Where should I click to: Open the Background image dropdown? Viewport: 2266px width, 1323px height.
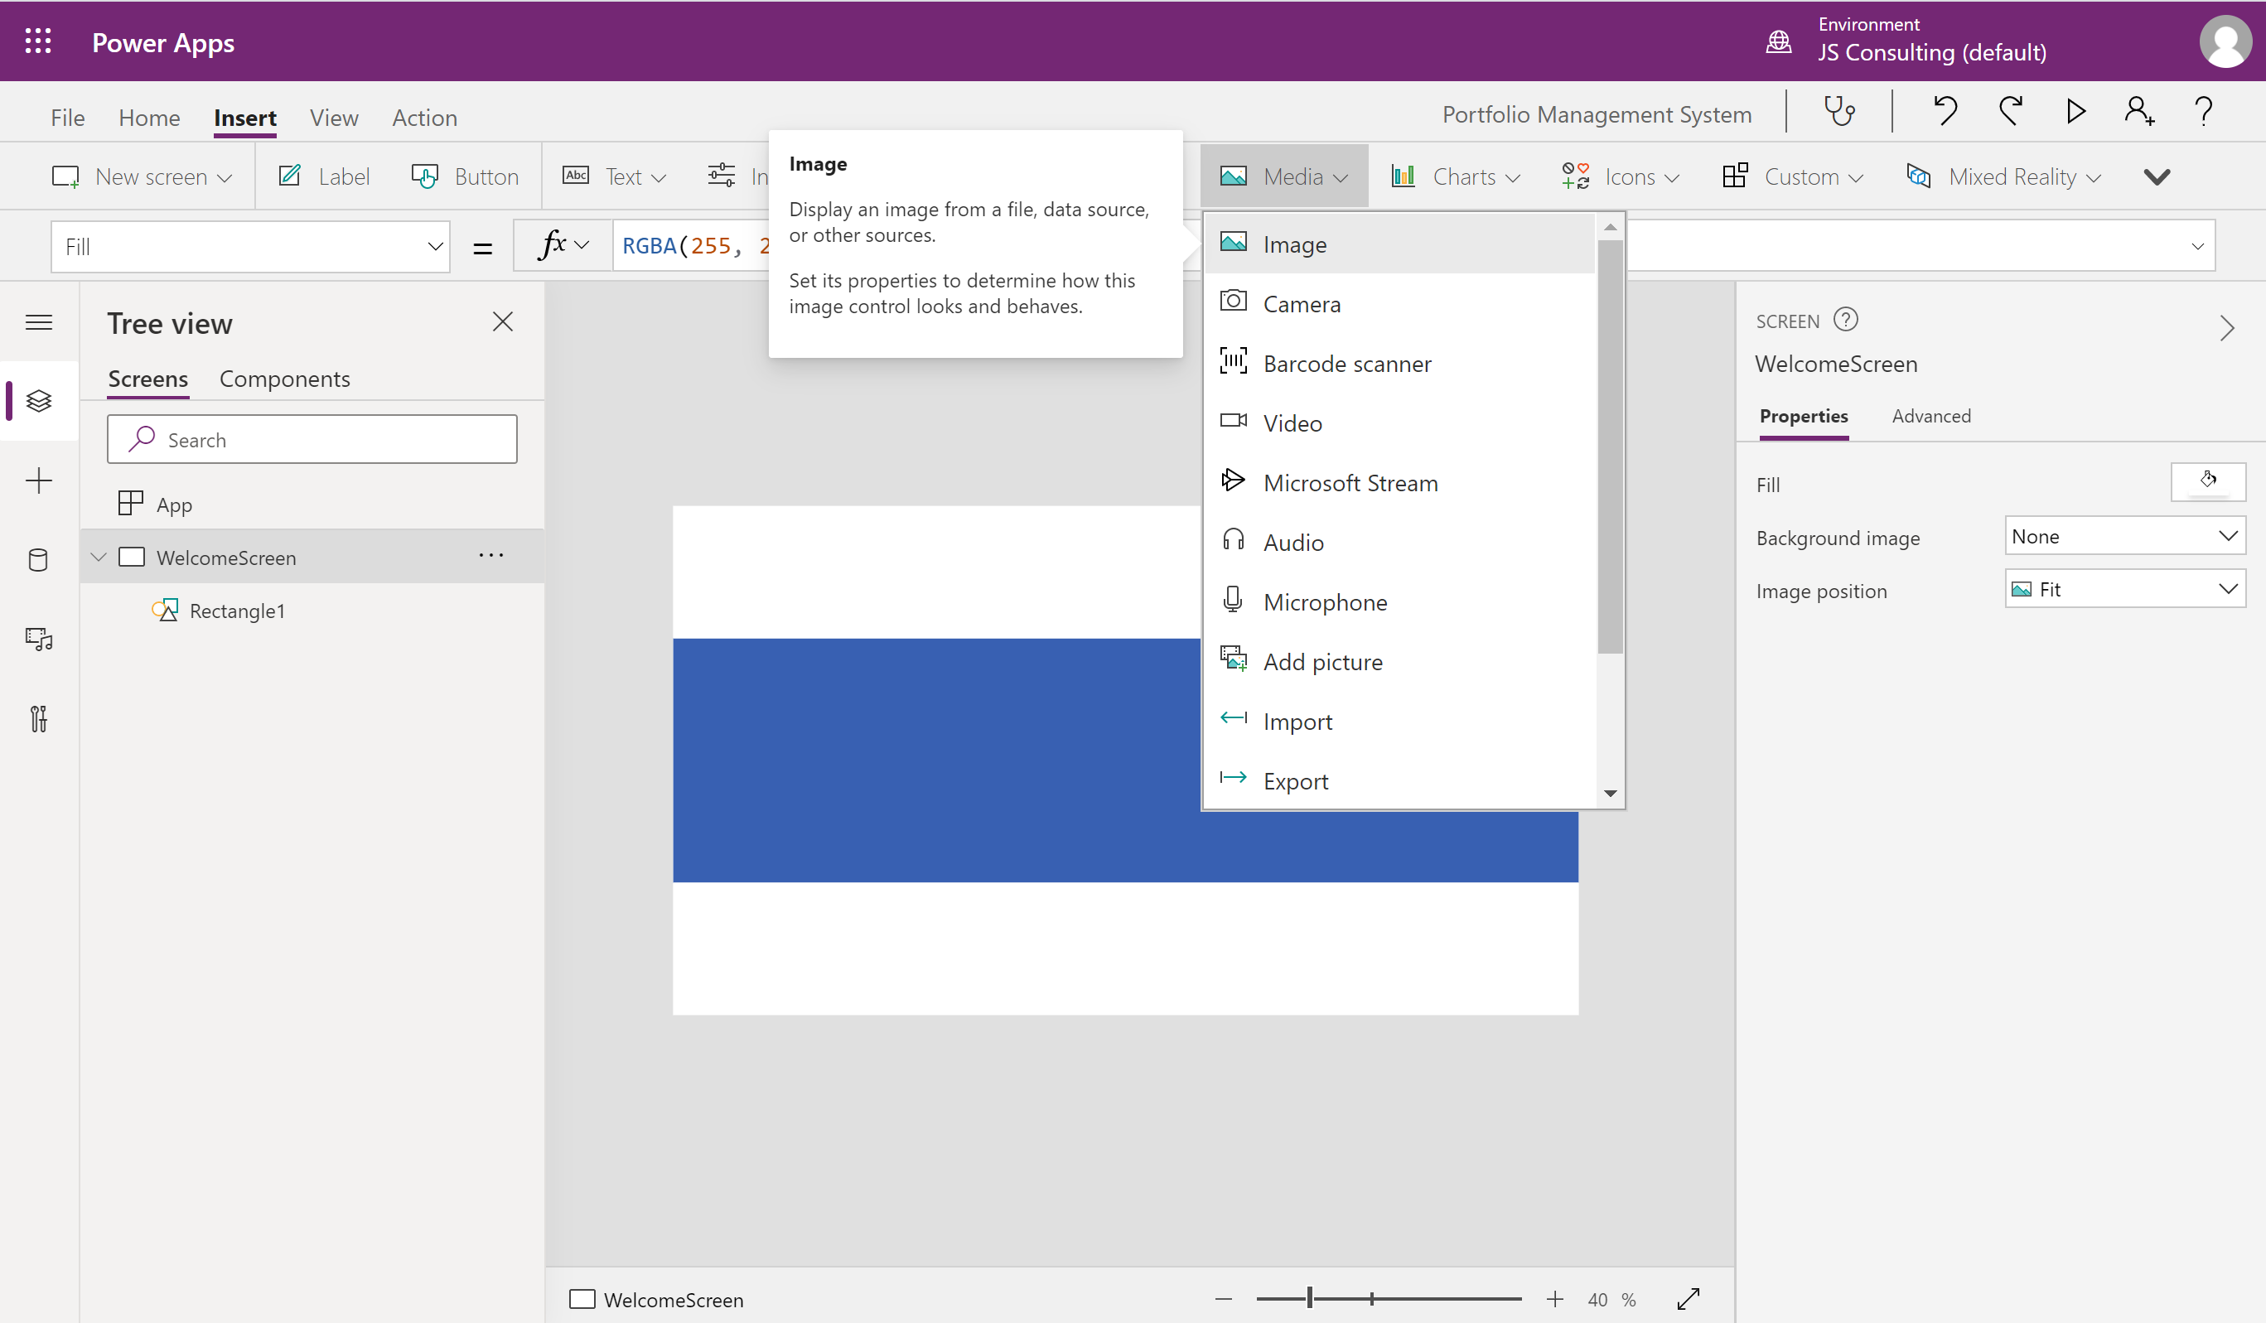tap(2125, 536)
